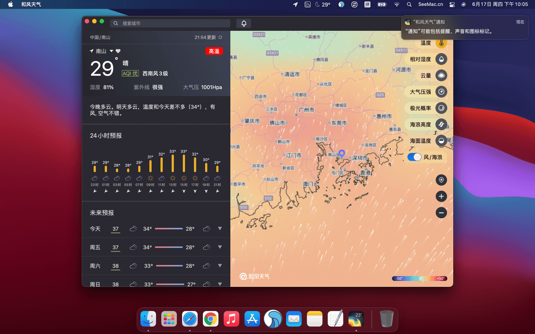Click the weather refresh button

[x=220, y=37]
